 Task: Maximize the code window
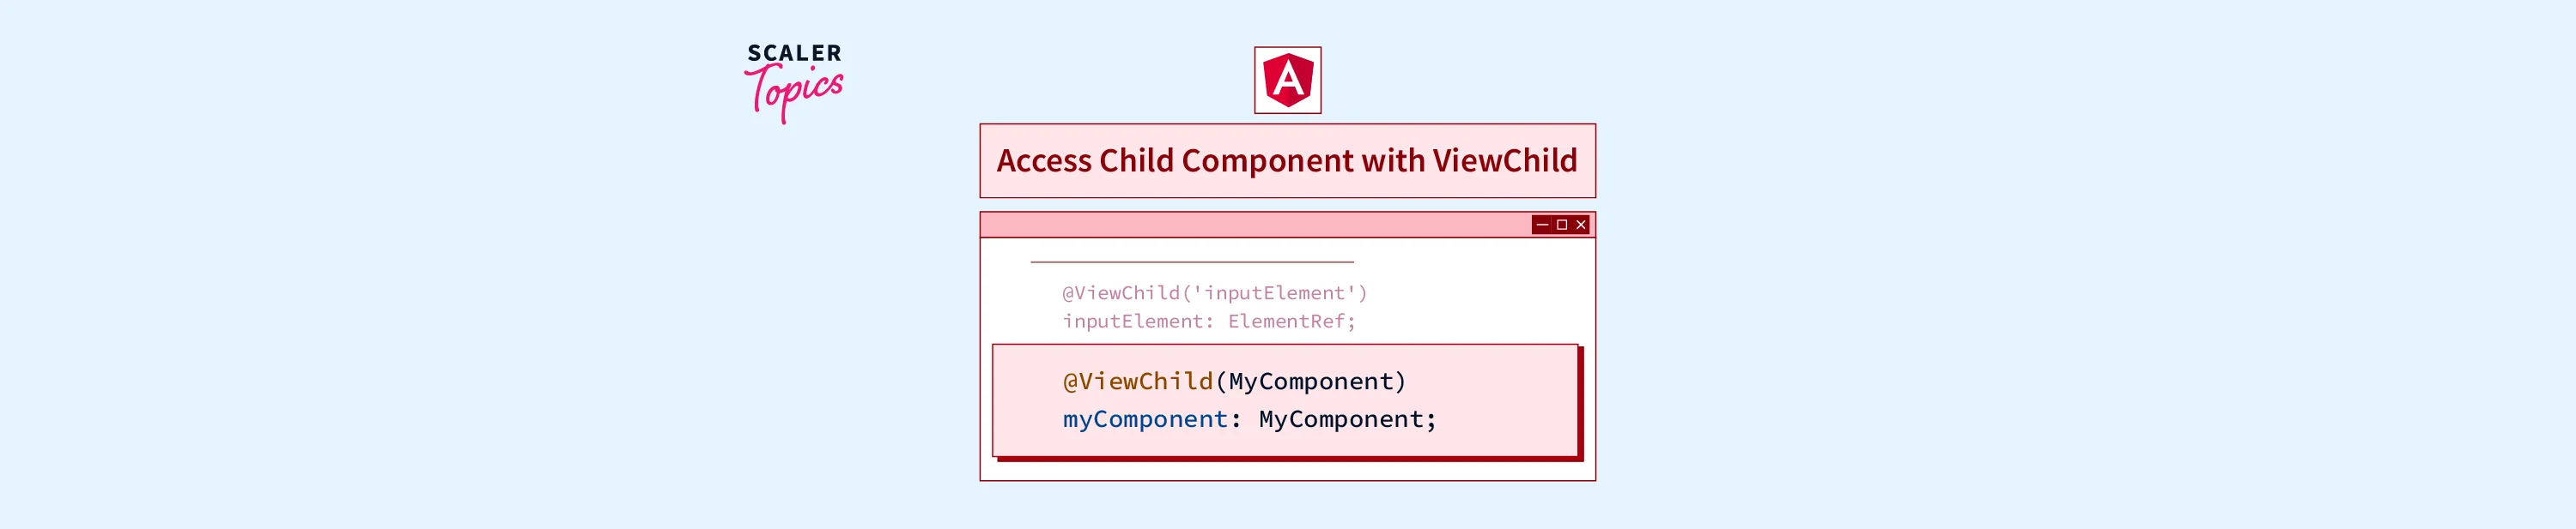tap(1561, 225)
